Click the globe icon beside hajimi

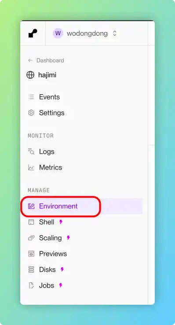pyautogui.click(x=30, y=75)
